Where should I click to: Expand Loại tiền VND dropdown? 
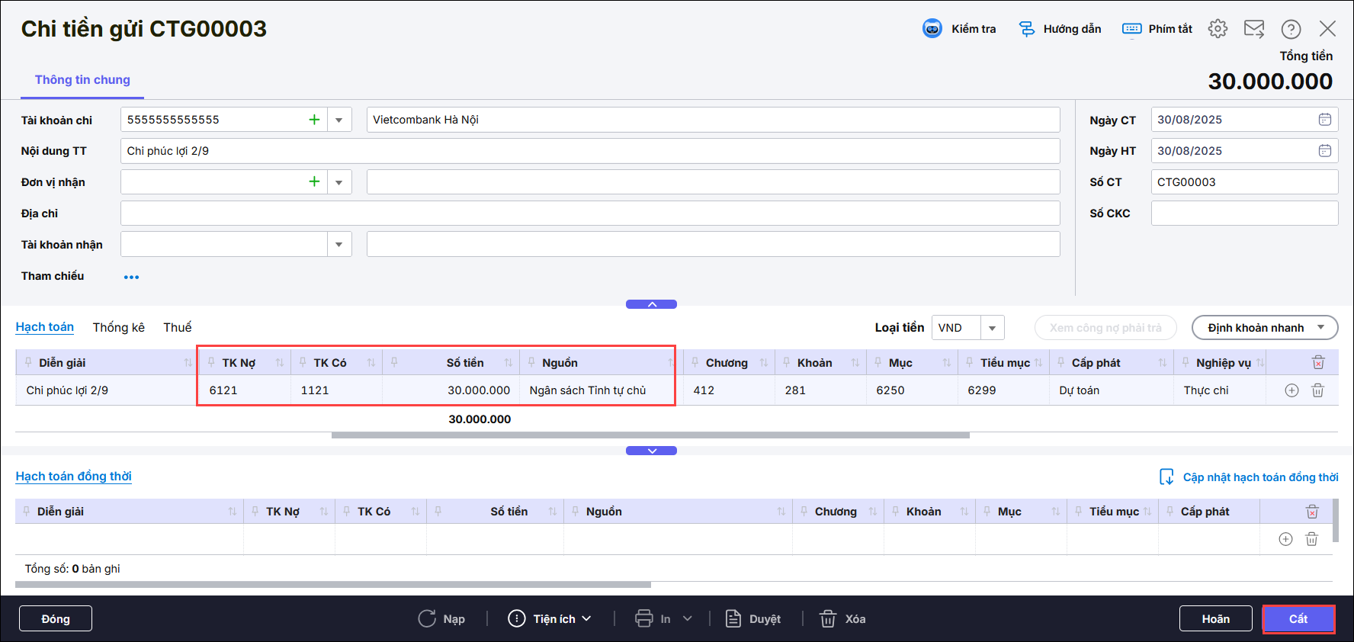pos(992,328)
